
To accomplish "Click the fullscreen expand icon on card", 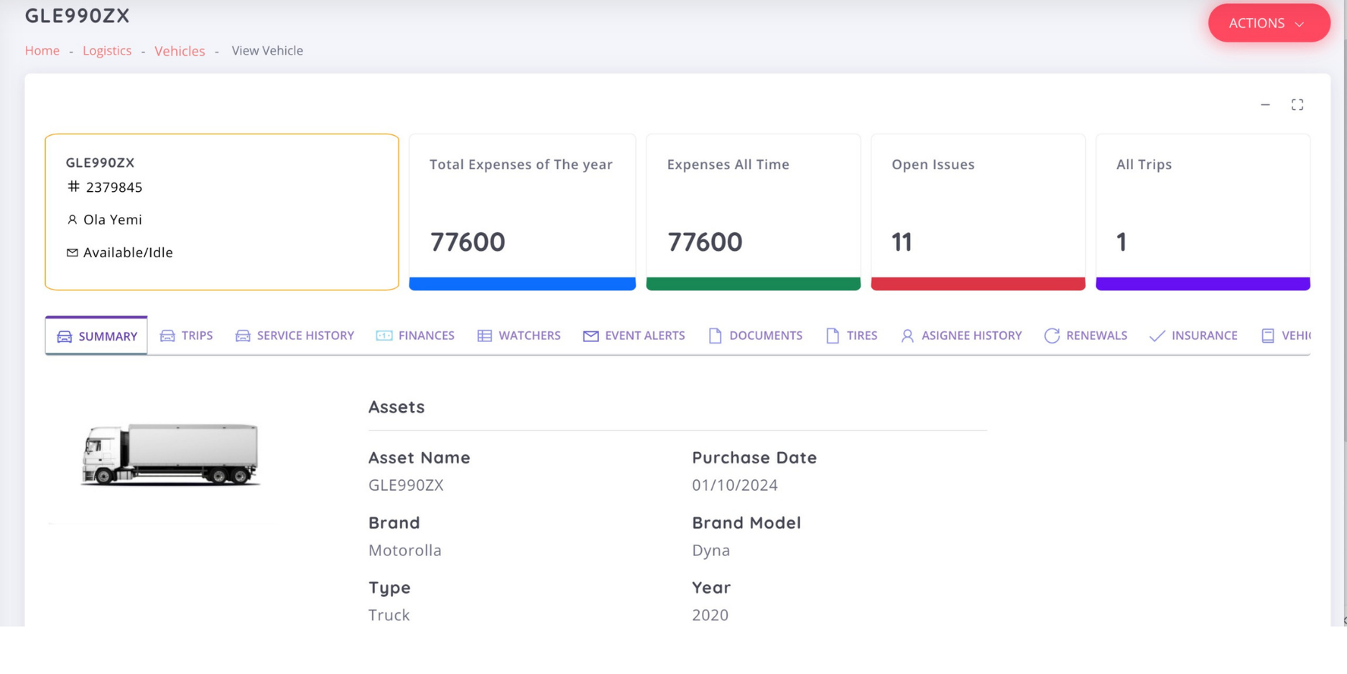I will click(x=1297, y=105).
